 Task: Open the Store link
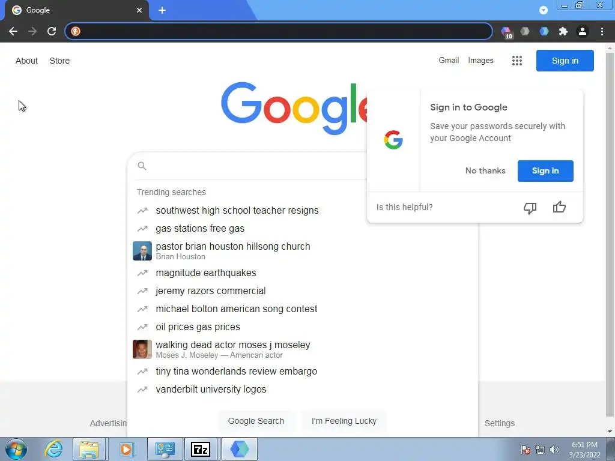[x=59, y=61]
